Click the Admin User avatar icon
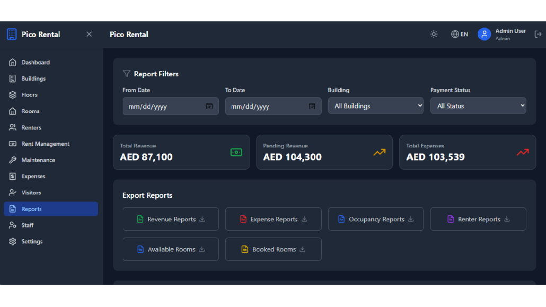The height and width of the screenshot is (307, 546). 484,34
